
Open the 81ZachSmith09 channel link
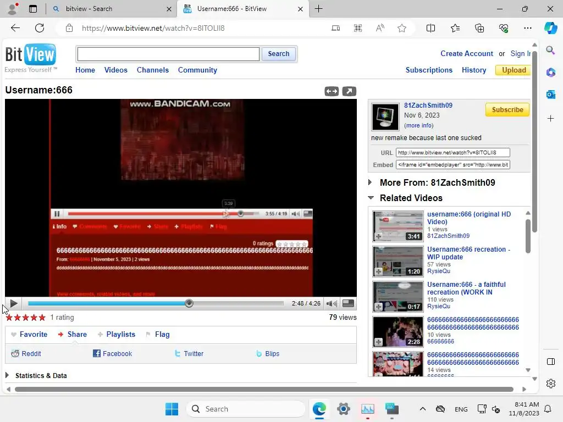click(x=428, y=105)
